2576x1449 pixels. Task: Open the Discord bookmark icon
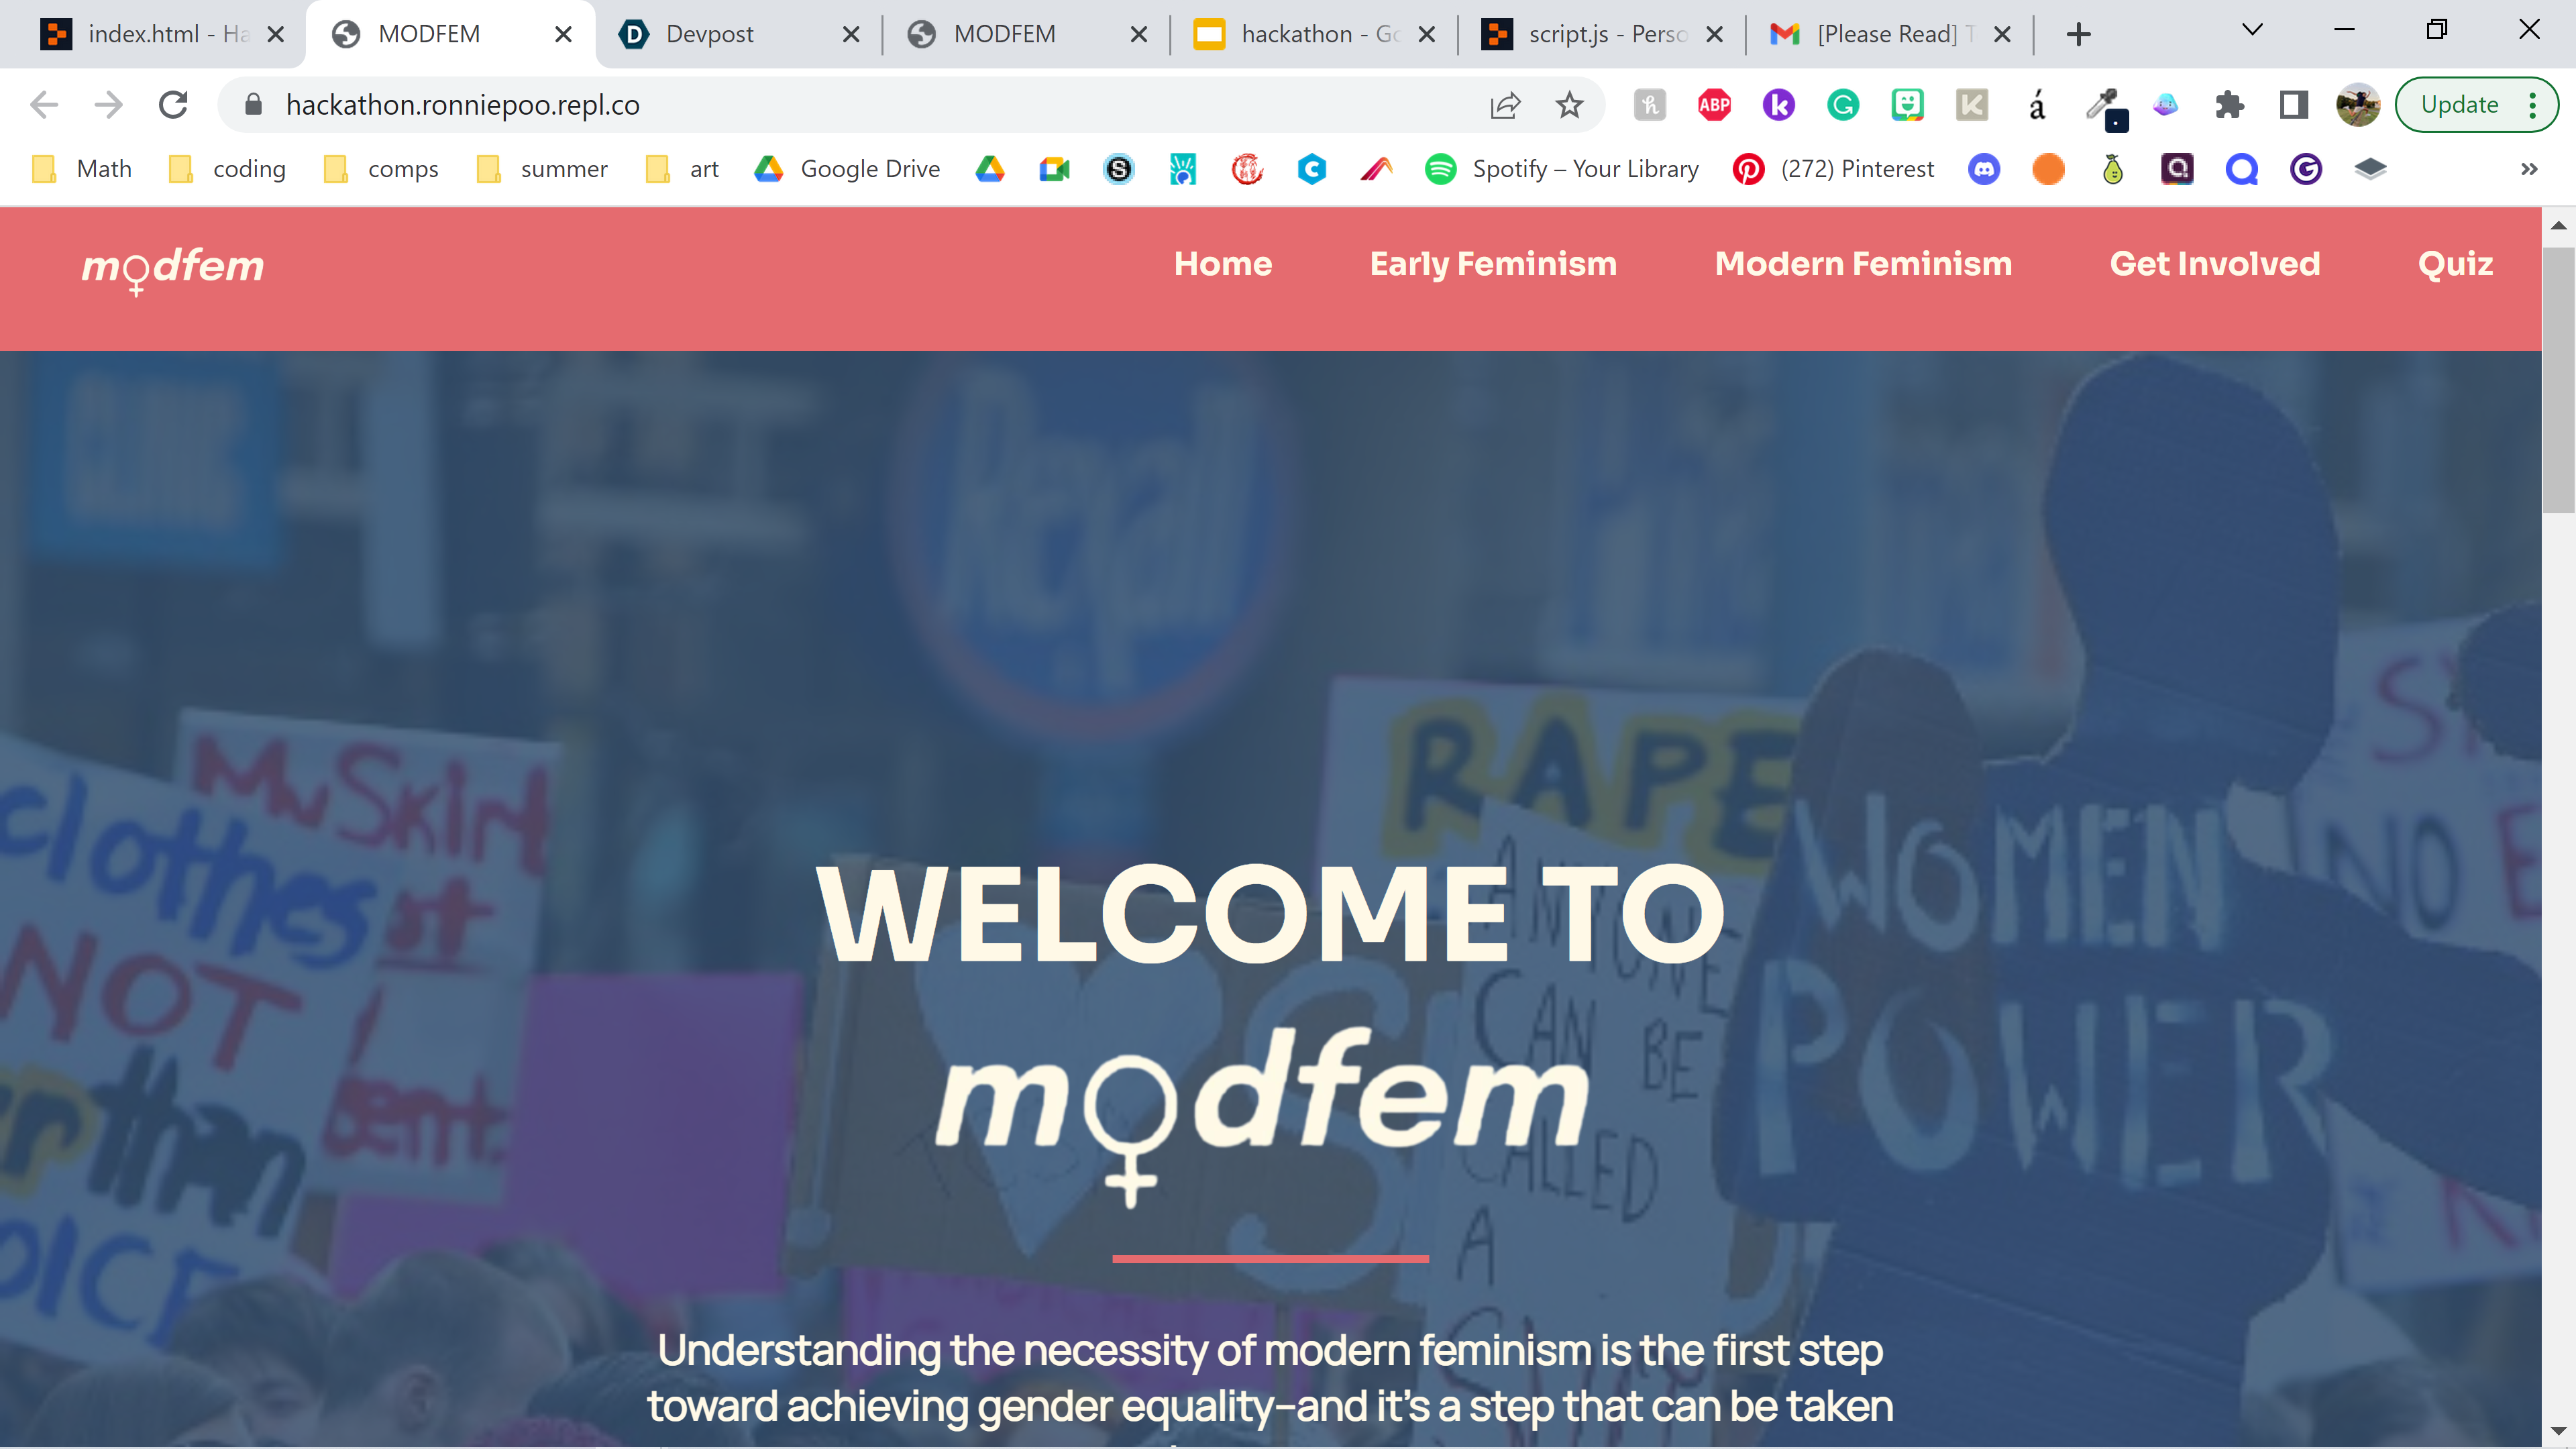click(x=1984, y=169)
